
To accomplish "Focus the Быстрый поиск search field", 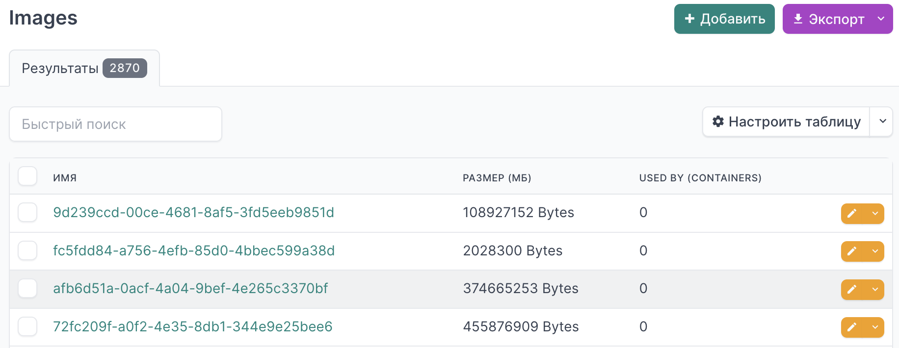I will click(115, 124).
